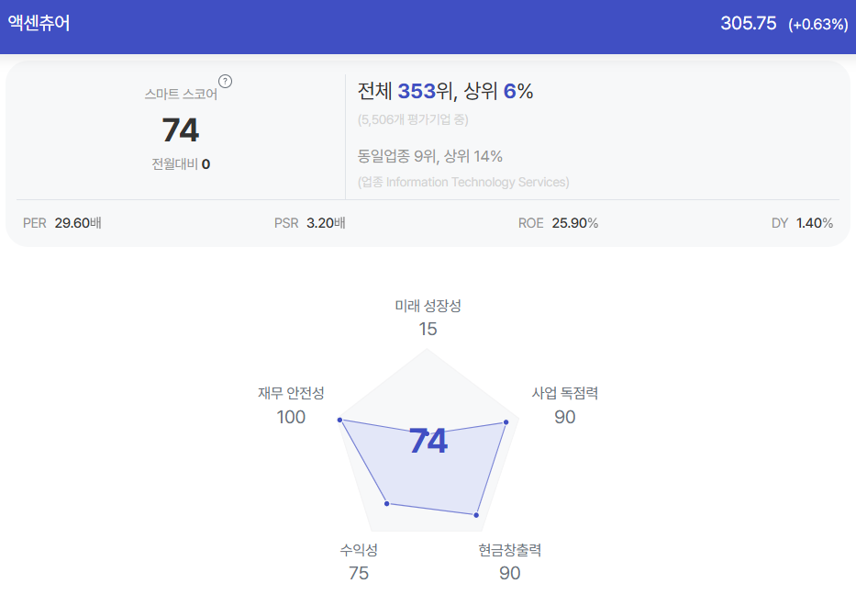856x606 pixels.
Task: Click the 스마트 스코어 label text
Action: [181, 94]
